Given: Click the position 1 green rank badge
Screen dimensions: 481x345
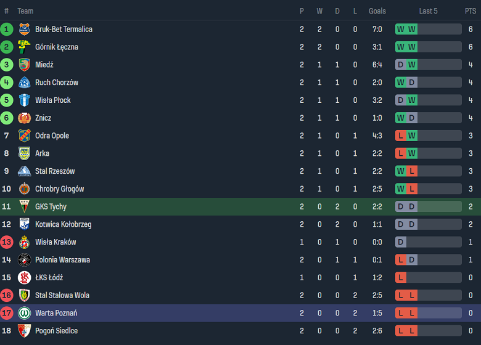Looking at the screenshot, I should coord(7,29).
